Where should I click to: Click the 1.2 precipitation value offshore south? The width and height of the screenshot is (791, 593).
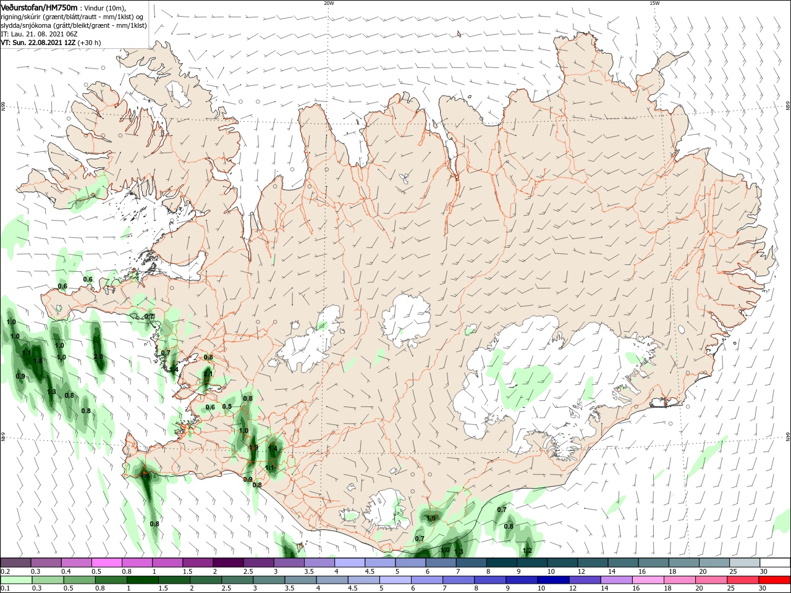coord(527,550)
